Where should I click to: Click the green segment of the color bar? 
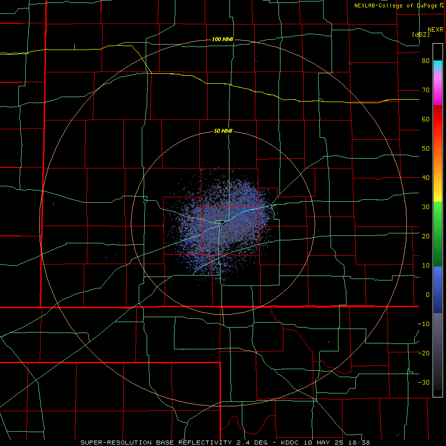tap(438, 234)
